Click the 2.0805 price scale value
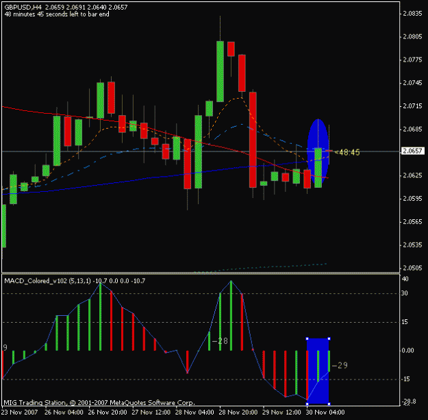This screenshot has height=420, width=428. coord(412,36)
